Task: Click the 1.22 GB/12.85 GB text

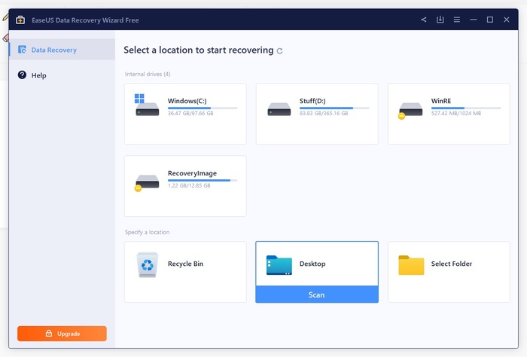Action: click(x=189, y=185)
